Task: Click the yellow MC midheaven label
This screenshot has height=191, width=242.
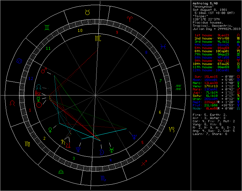Action: click(x=97, y=39)
